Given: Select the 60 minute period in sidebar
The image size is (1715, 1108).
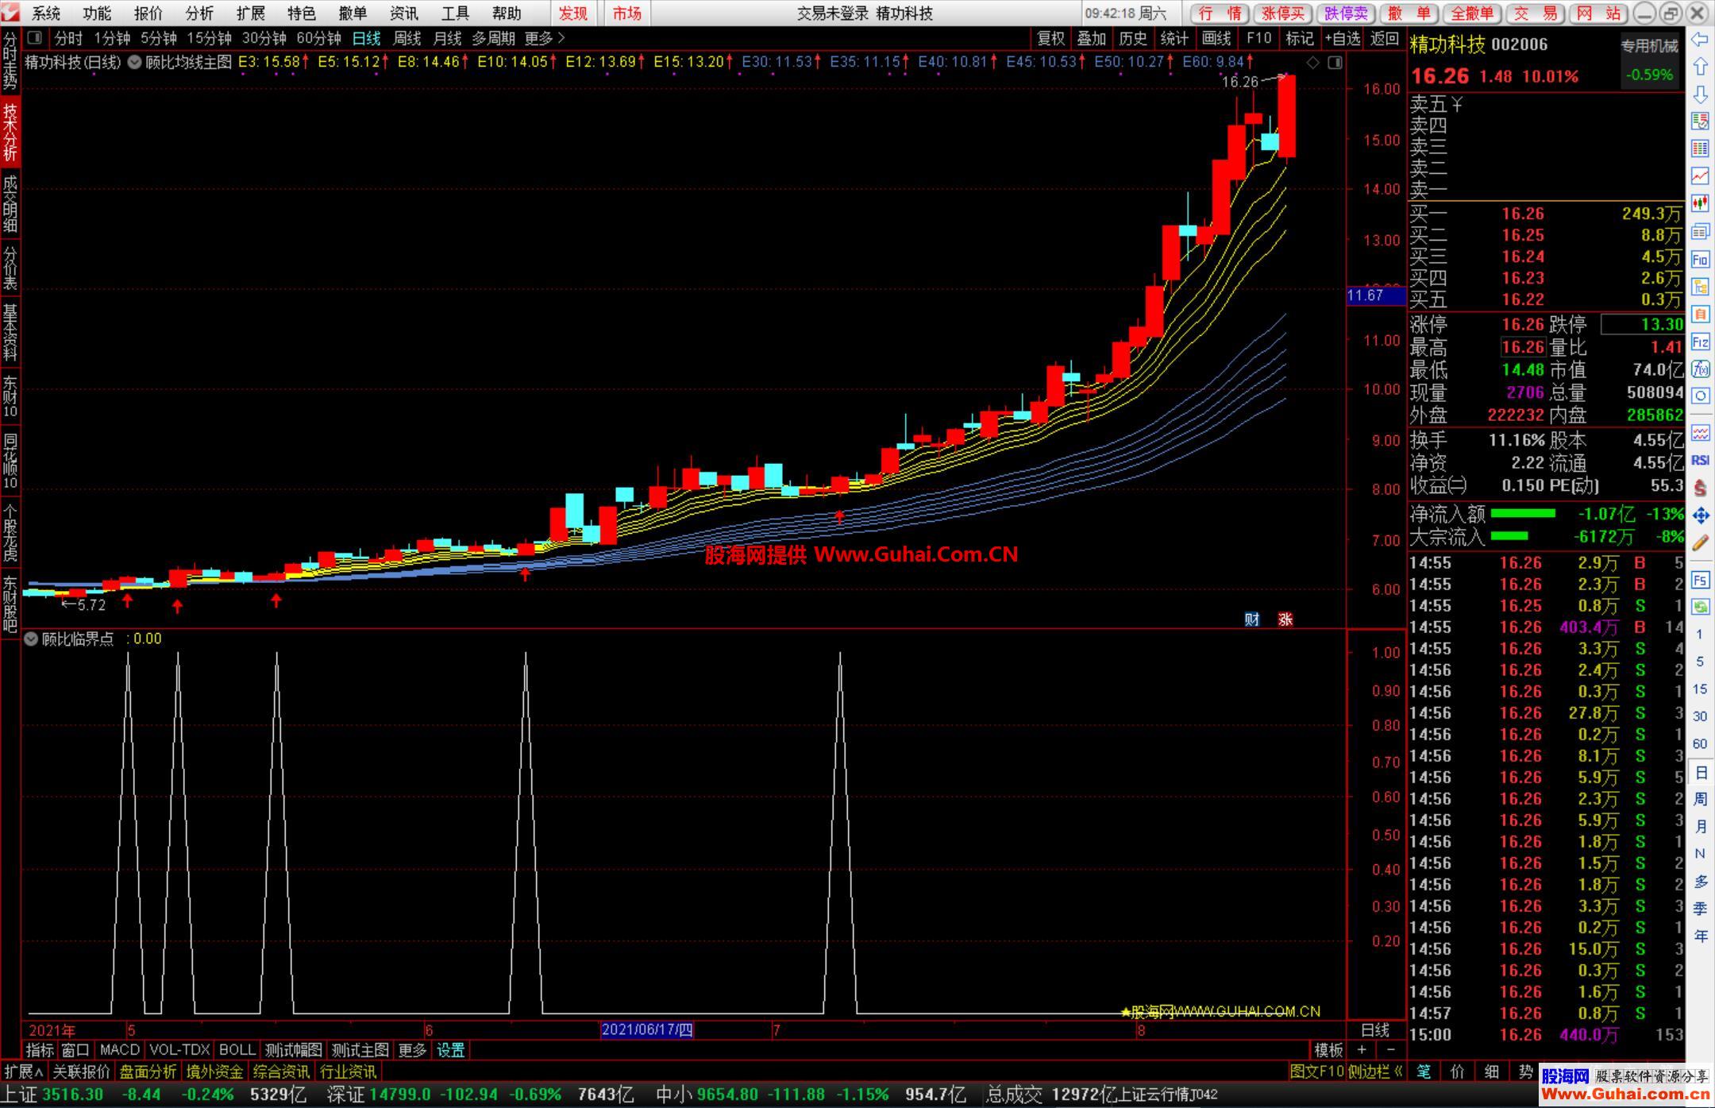Looking at the screenshot, I should [x=1700, y=743].
